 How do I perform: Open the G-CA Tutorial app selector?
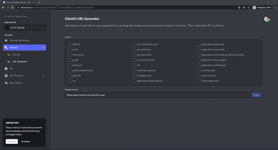[x=24, y=28]
